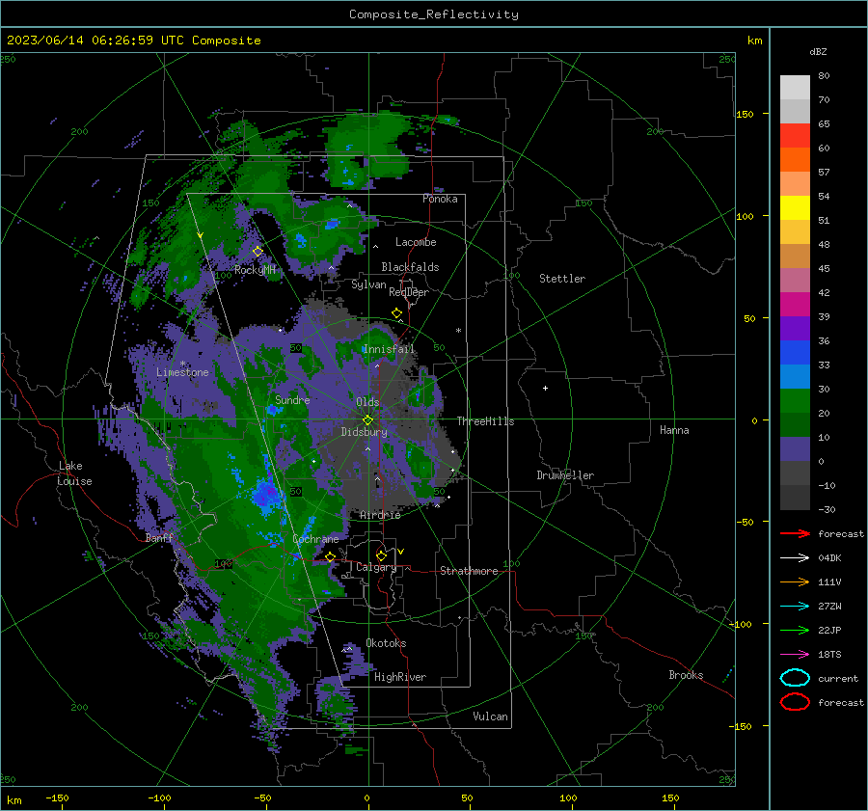Select the yellow diamond marker beside RockyMH
868x811 pixels.
[x=258, y=252]
